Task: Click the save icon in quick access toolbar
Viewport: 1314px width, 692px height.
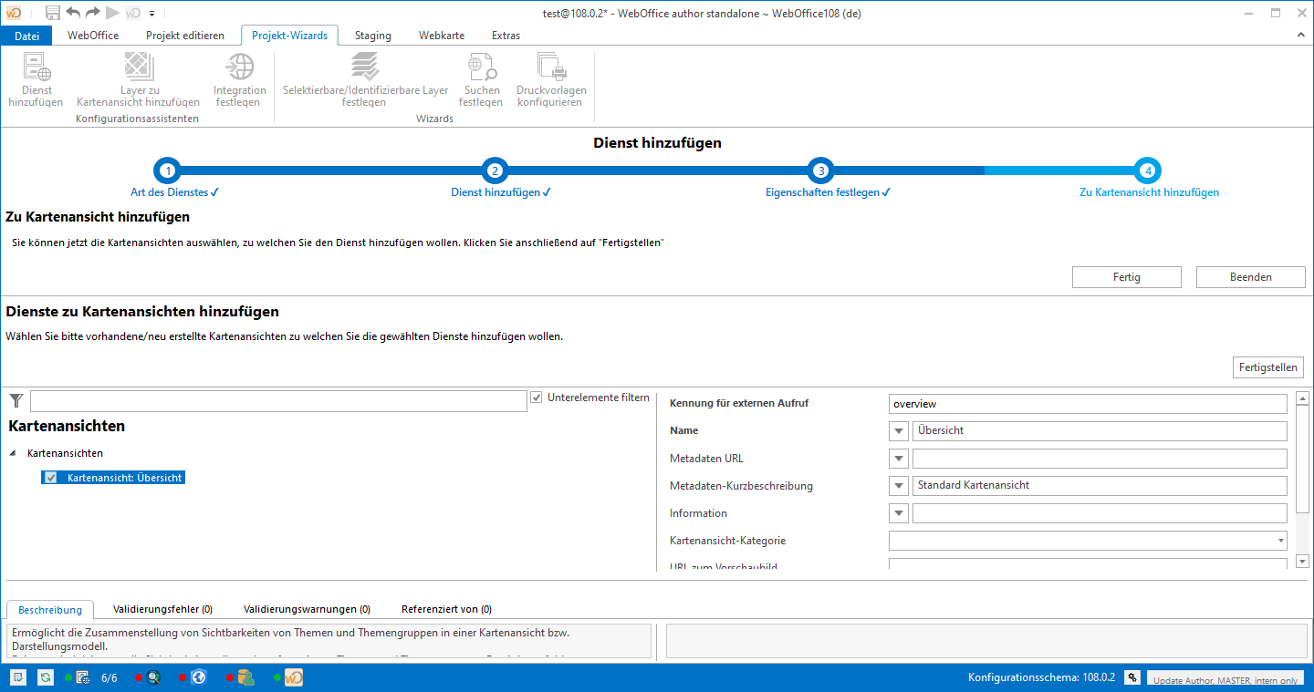Action: [x=53, y=13]
